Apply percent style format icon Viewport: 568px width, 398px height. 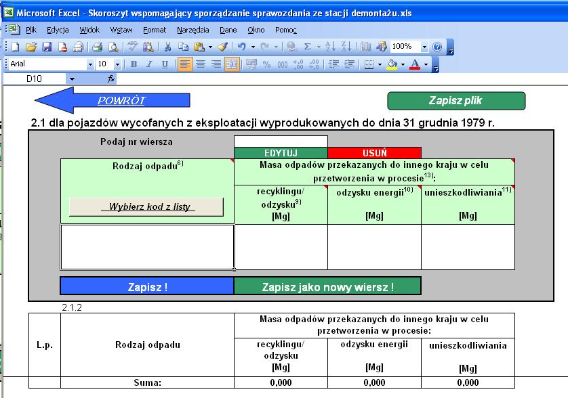point(266,64)
